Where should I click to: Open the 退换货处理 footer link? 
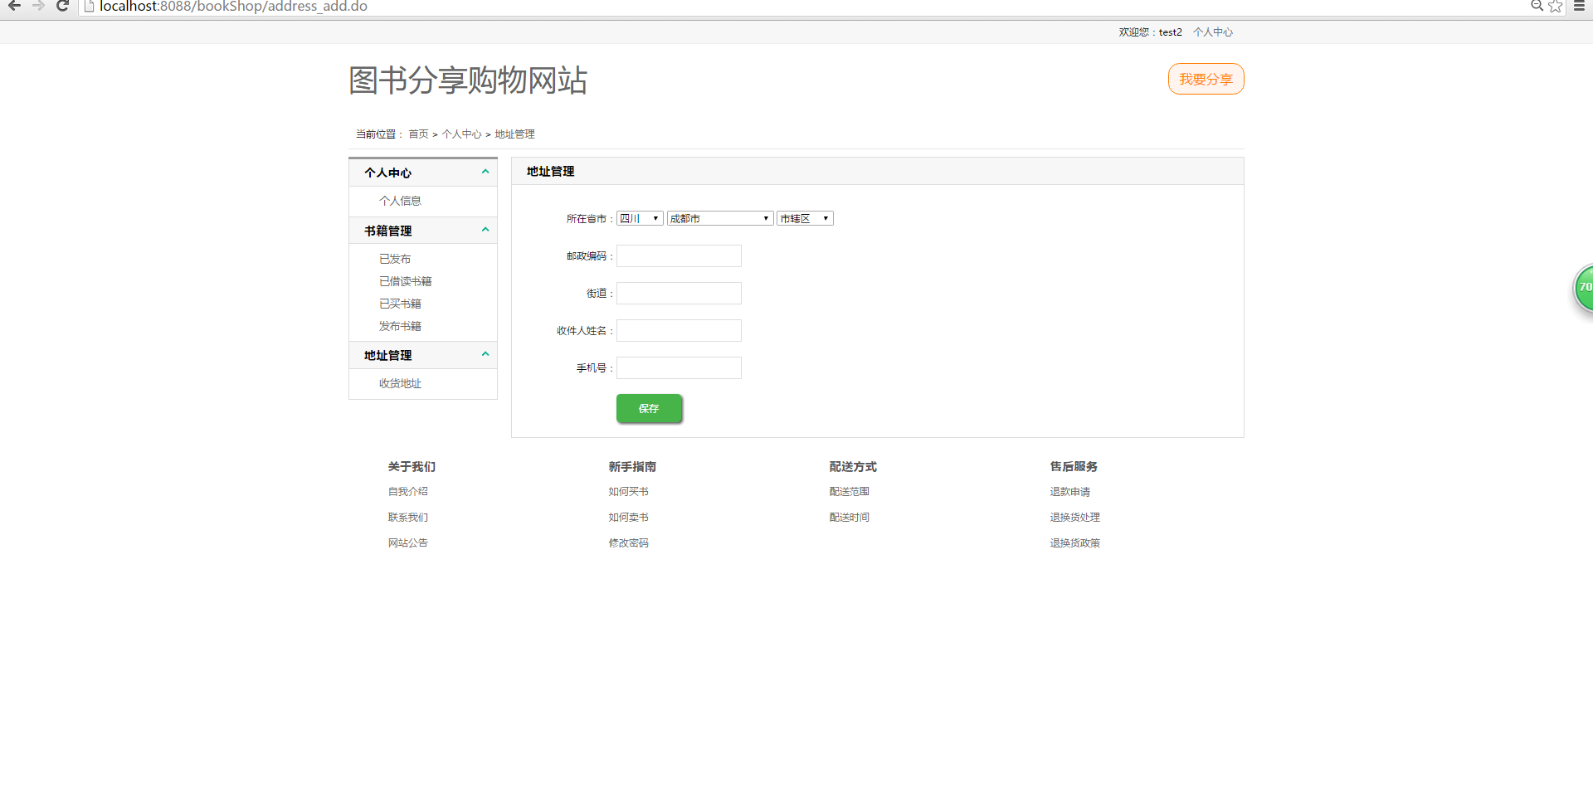(x=1074, y=518)
